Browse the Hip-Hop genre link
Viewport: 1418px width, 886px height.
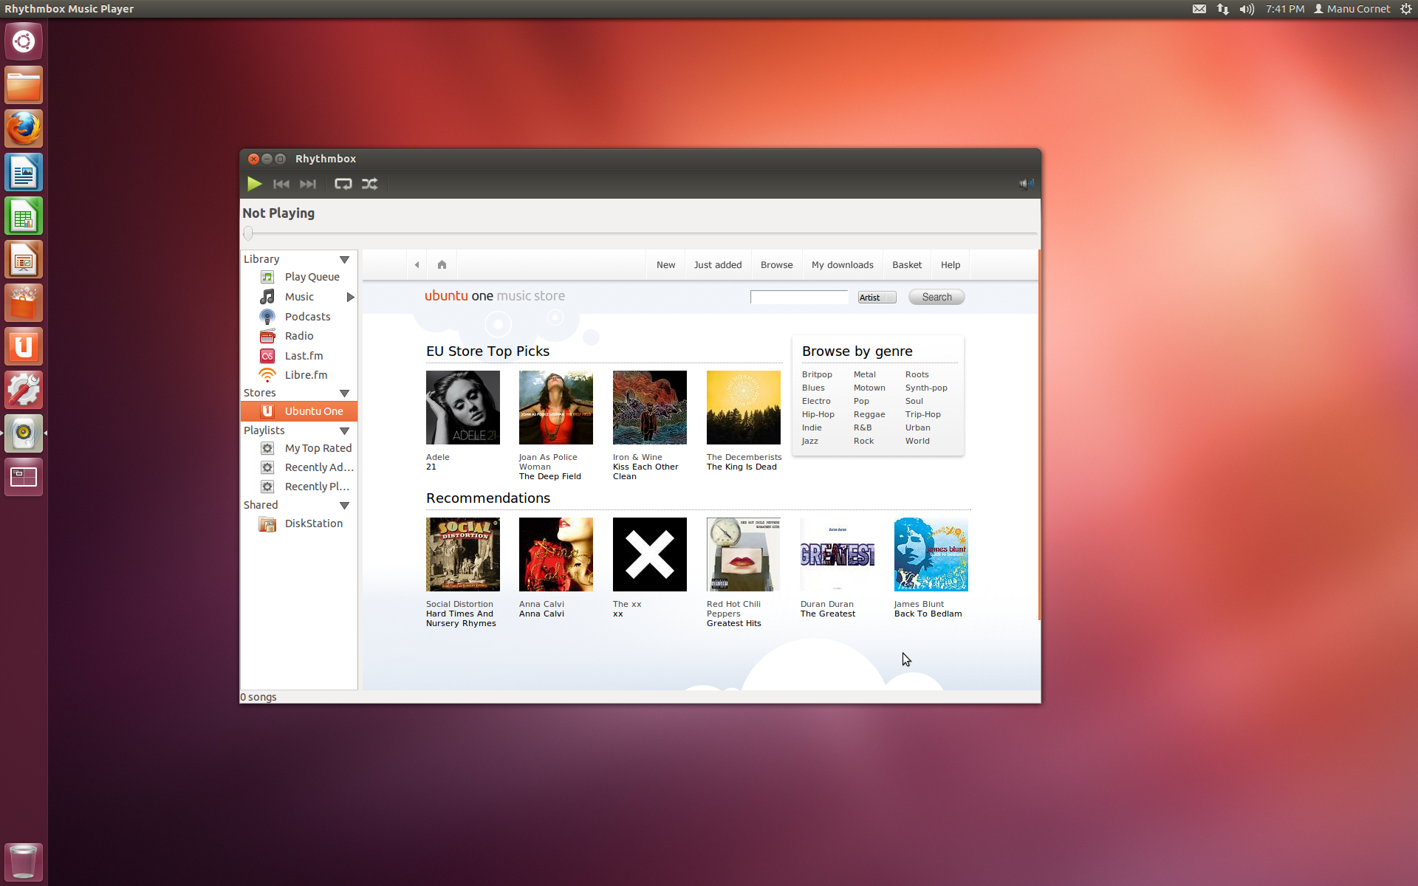(x=818, y=415)
